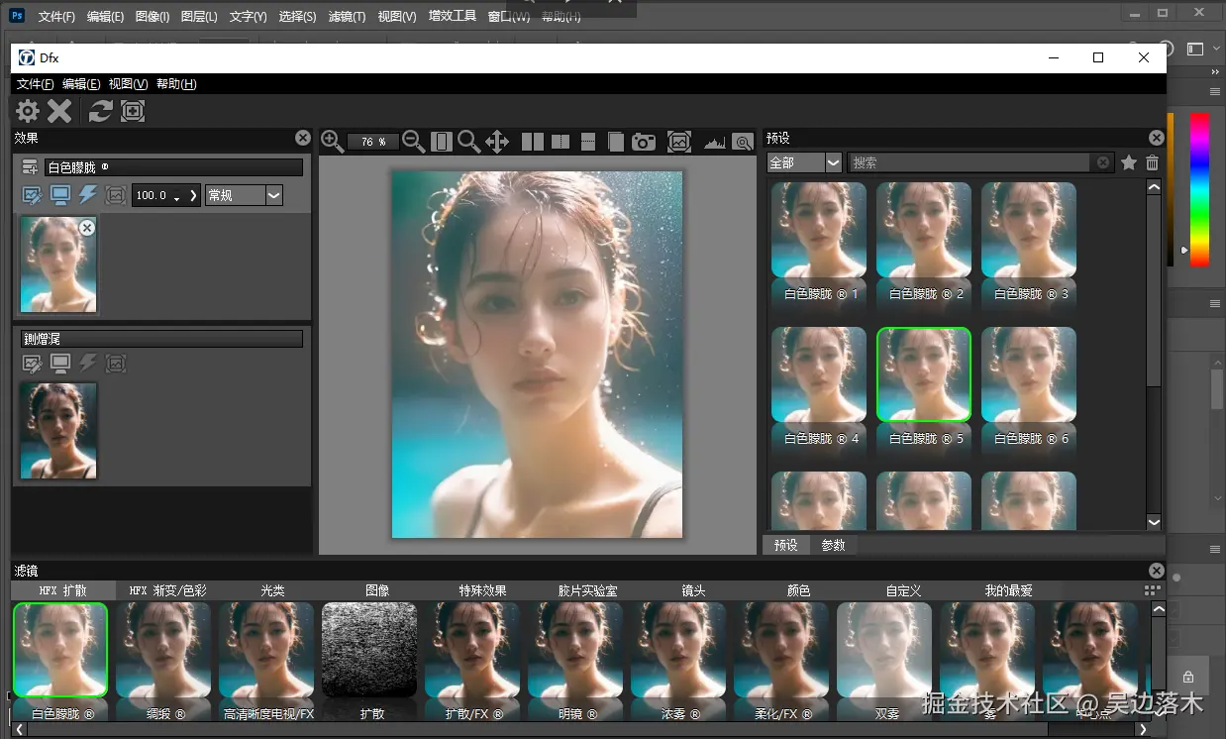Click the zoom in magnifier icon

pyautogui.click(x=332, y=142)
